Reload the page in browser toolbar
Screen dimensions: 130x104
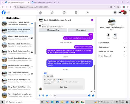[10, 7]
